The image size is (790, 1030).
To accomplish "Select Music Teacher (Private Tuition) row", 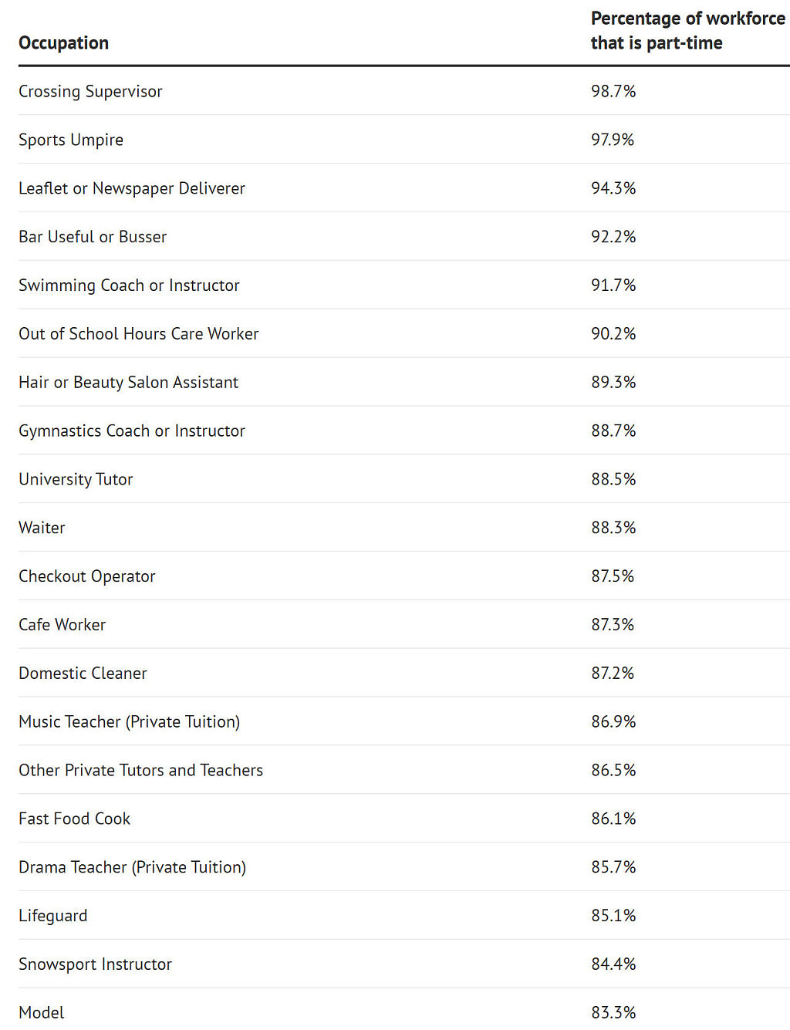I will click(130, 722).
